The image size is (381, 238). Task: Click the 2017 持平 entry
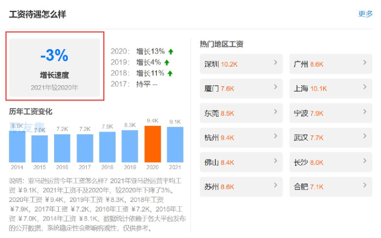coord(134,84)
